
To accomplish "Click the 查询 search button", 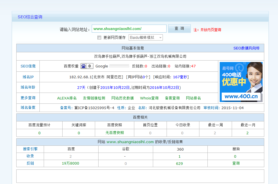I will click(179, 29).
